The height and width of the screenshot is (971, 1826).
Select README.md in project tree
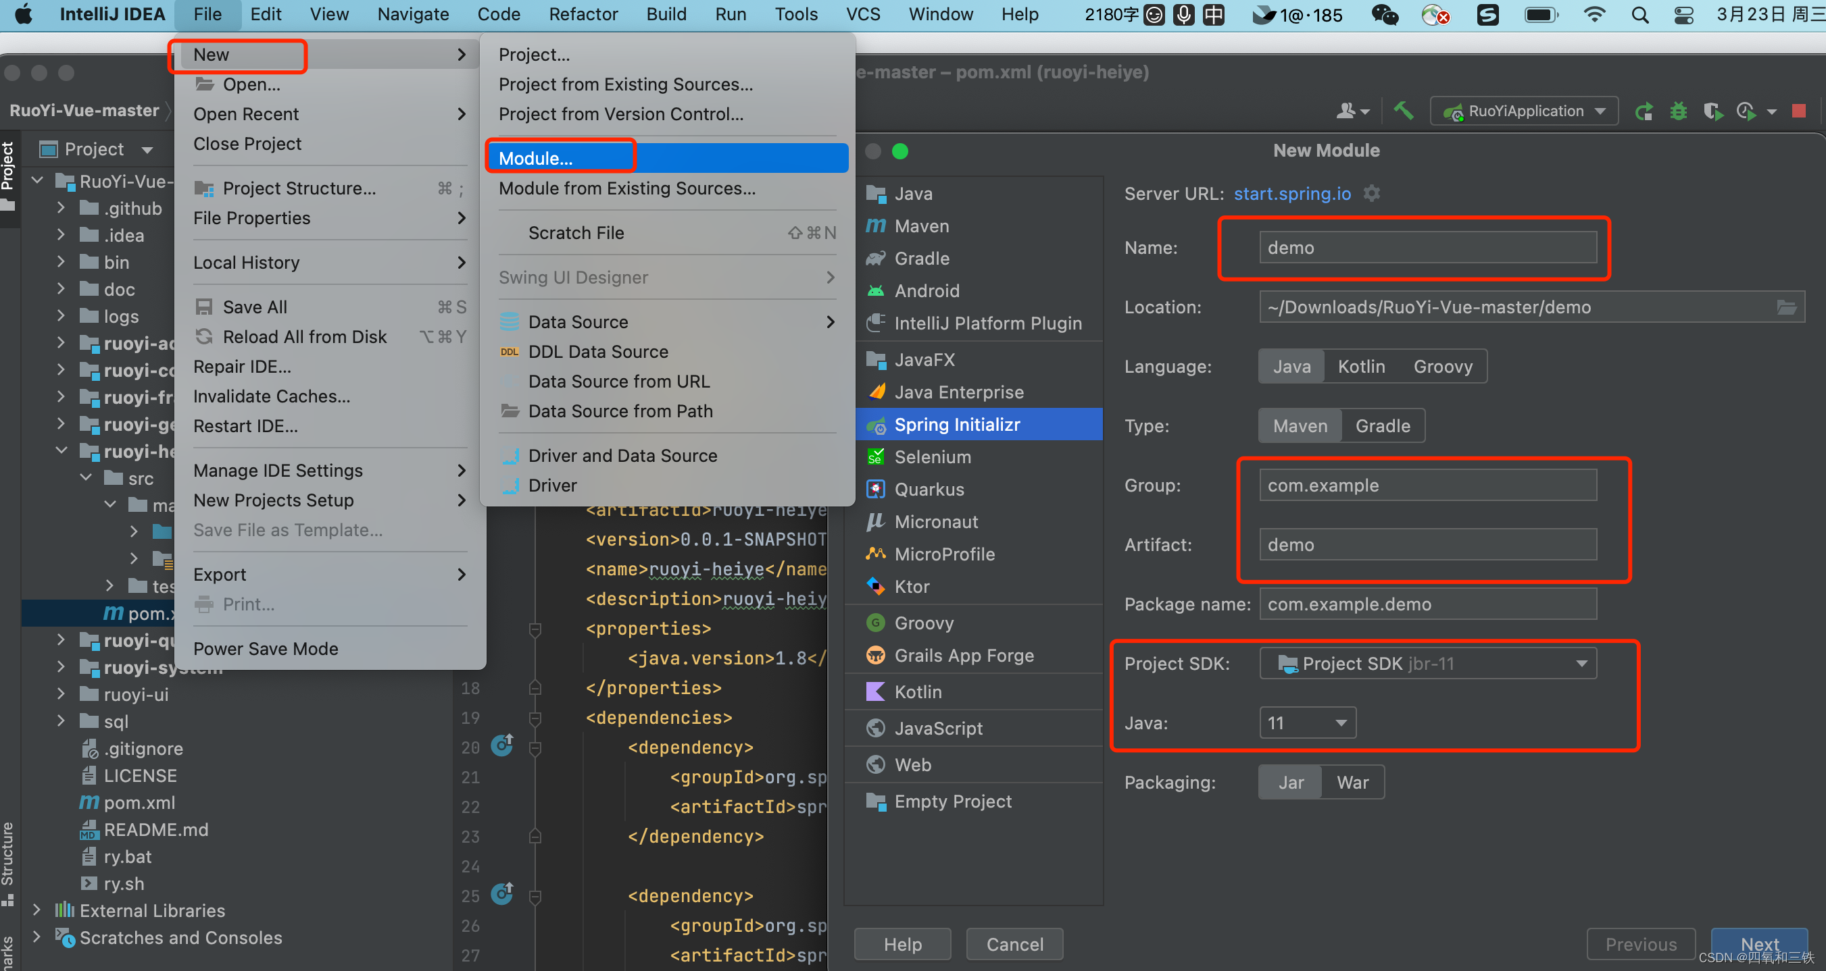tap(155, 829)
